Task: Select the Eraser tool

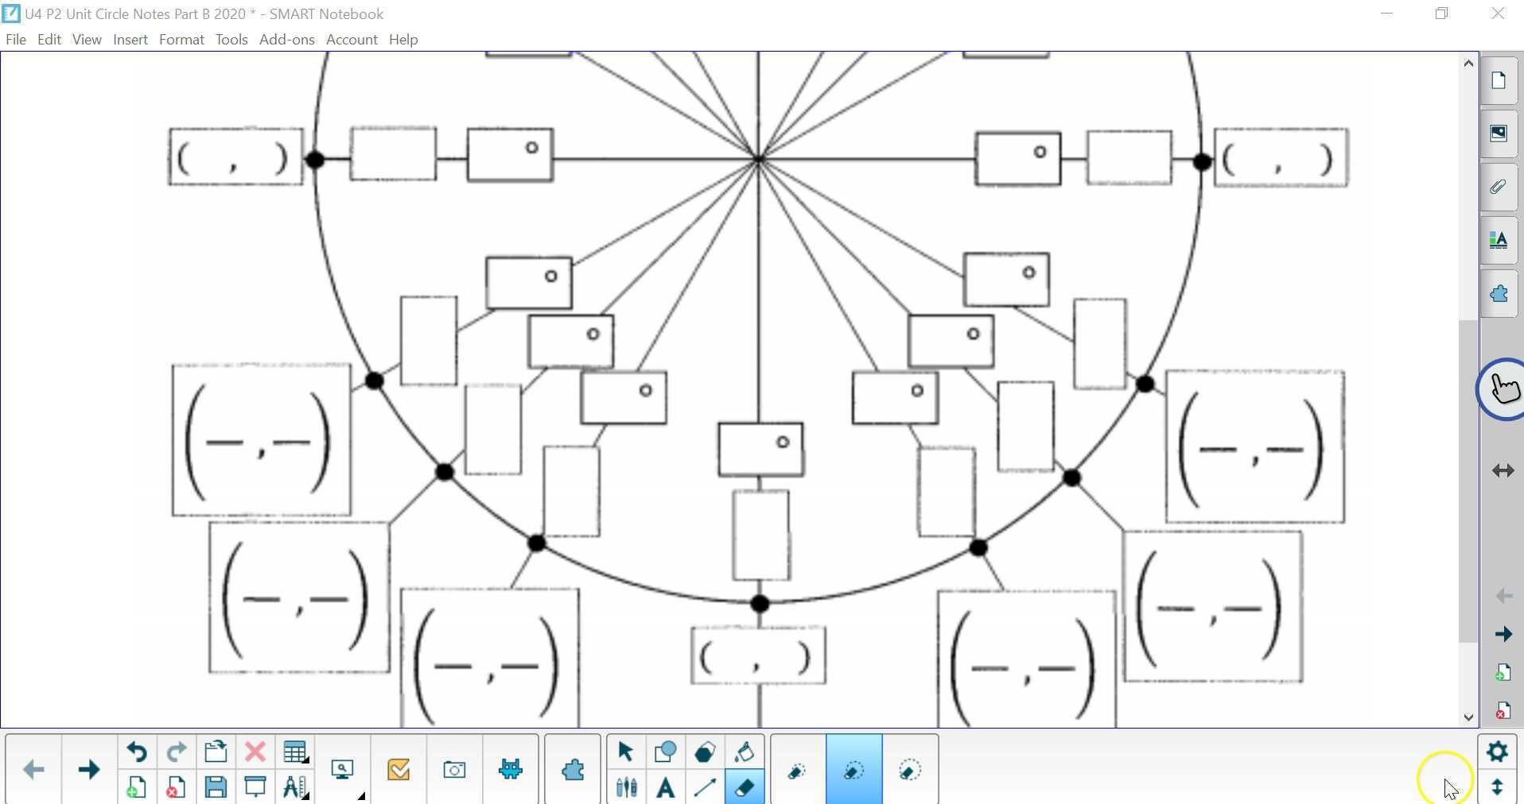Action: tap(745, 787)
